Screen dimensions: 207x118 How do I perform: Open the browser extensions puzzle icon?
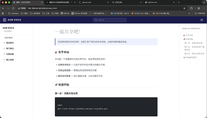coord(191,8)
